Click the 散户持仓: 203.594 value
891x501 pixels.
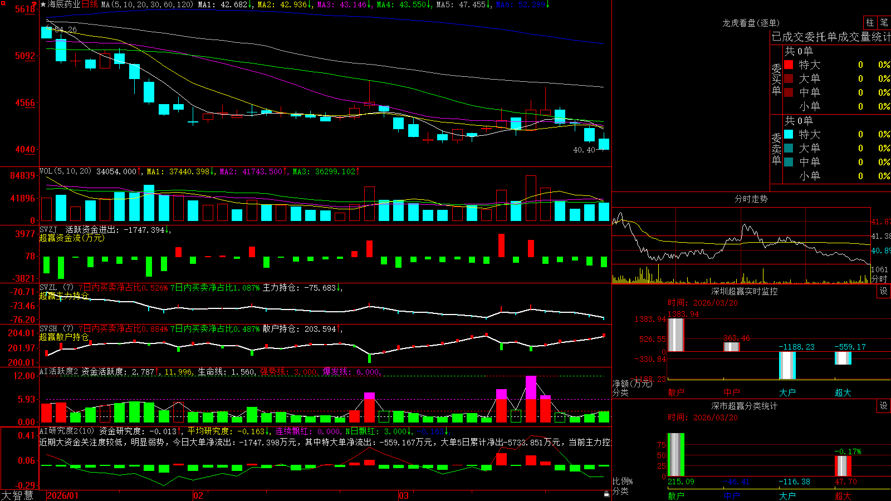[x=302, y=329]
